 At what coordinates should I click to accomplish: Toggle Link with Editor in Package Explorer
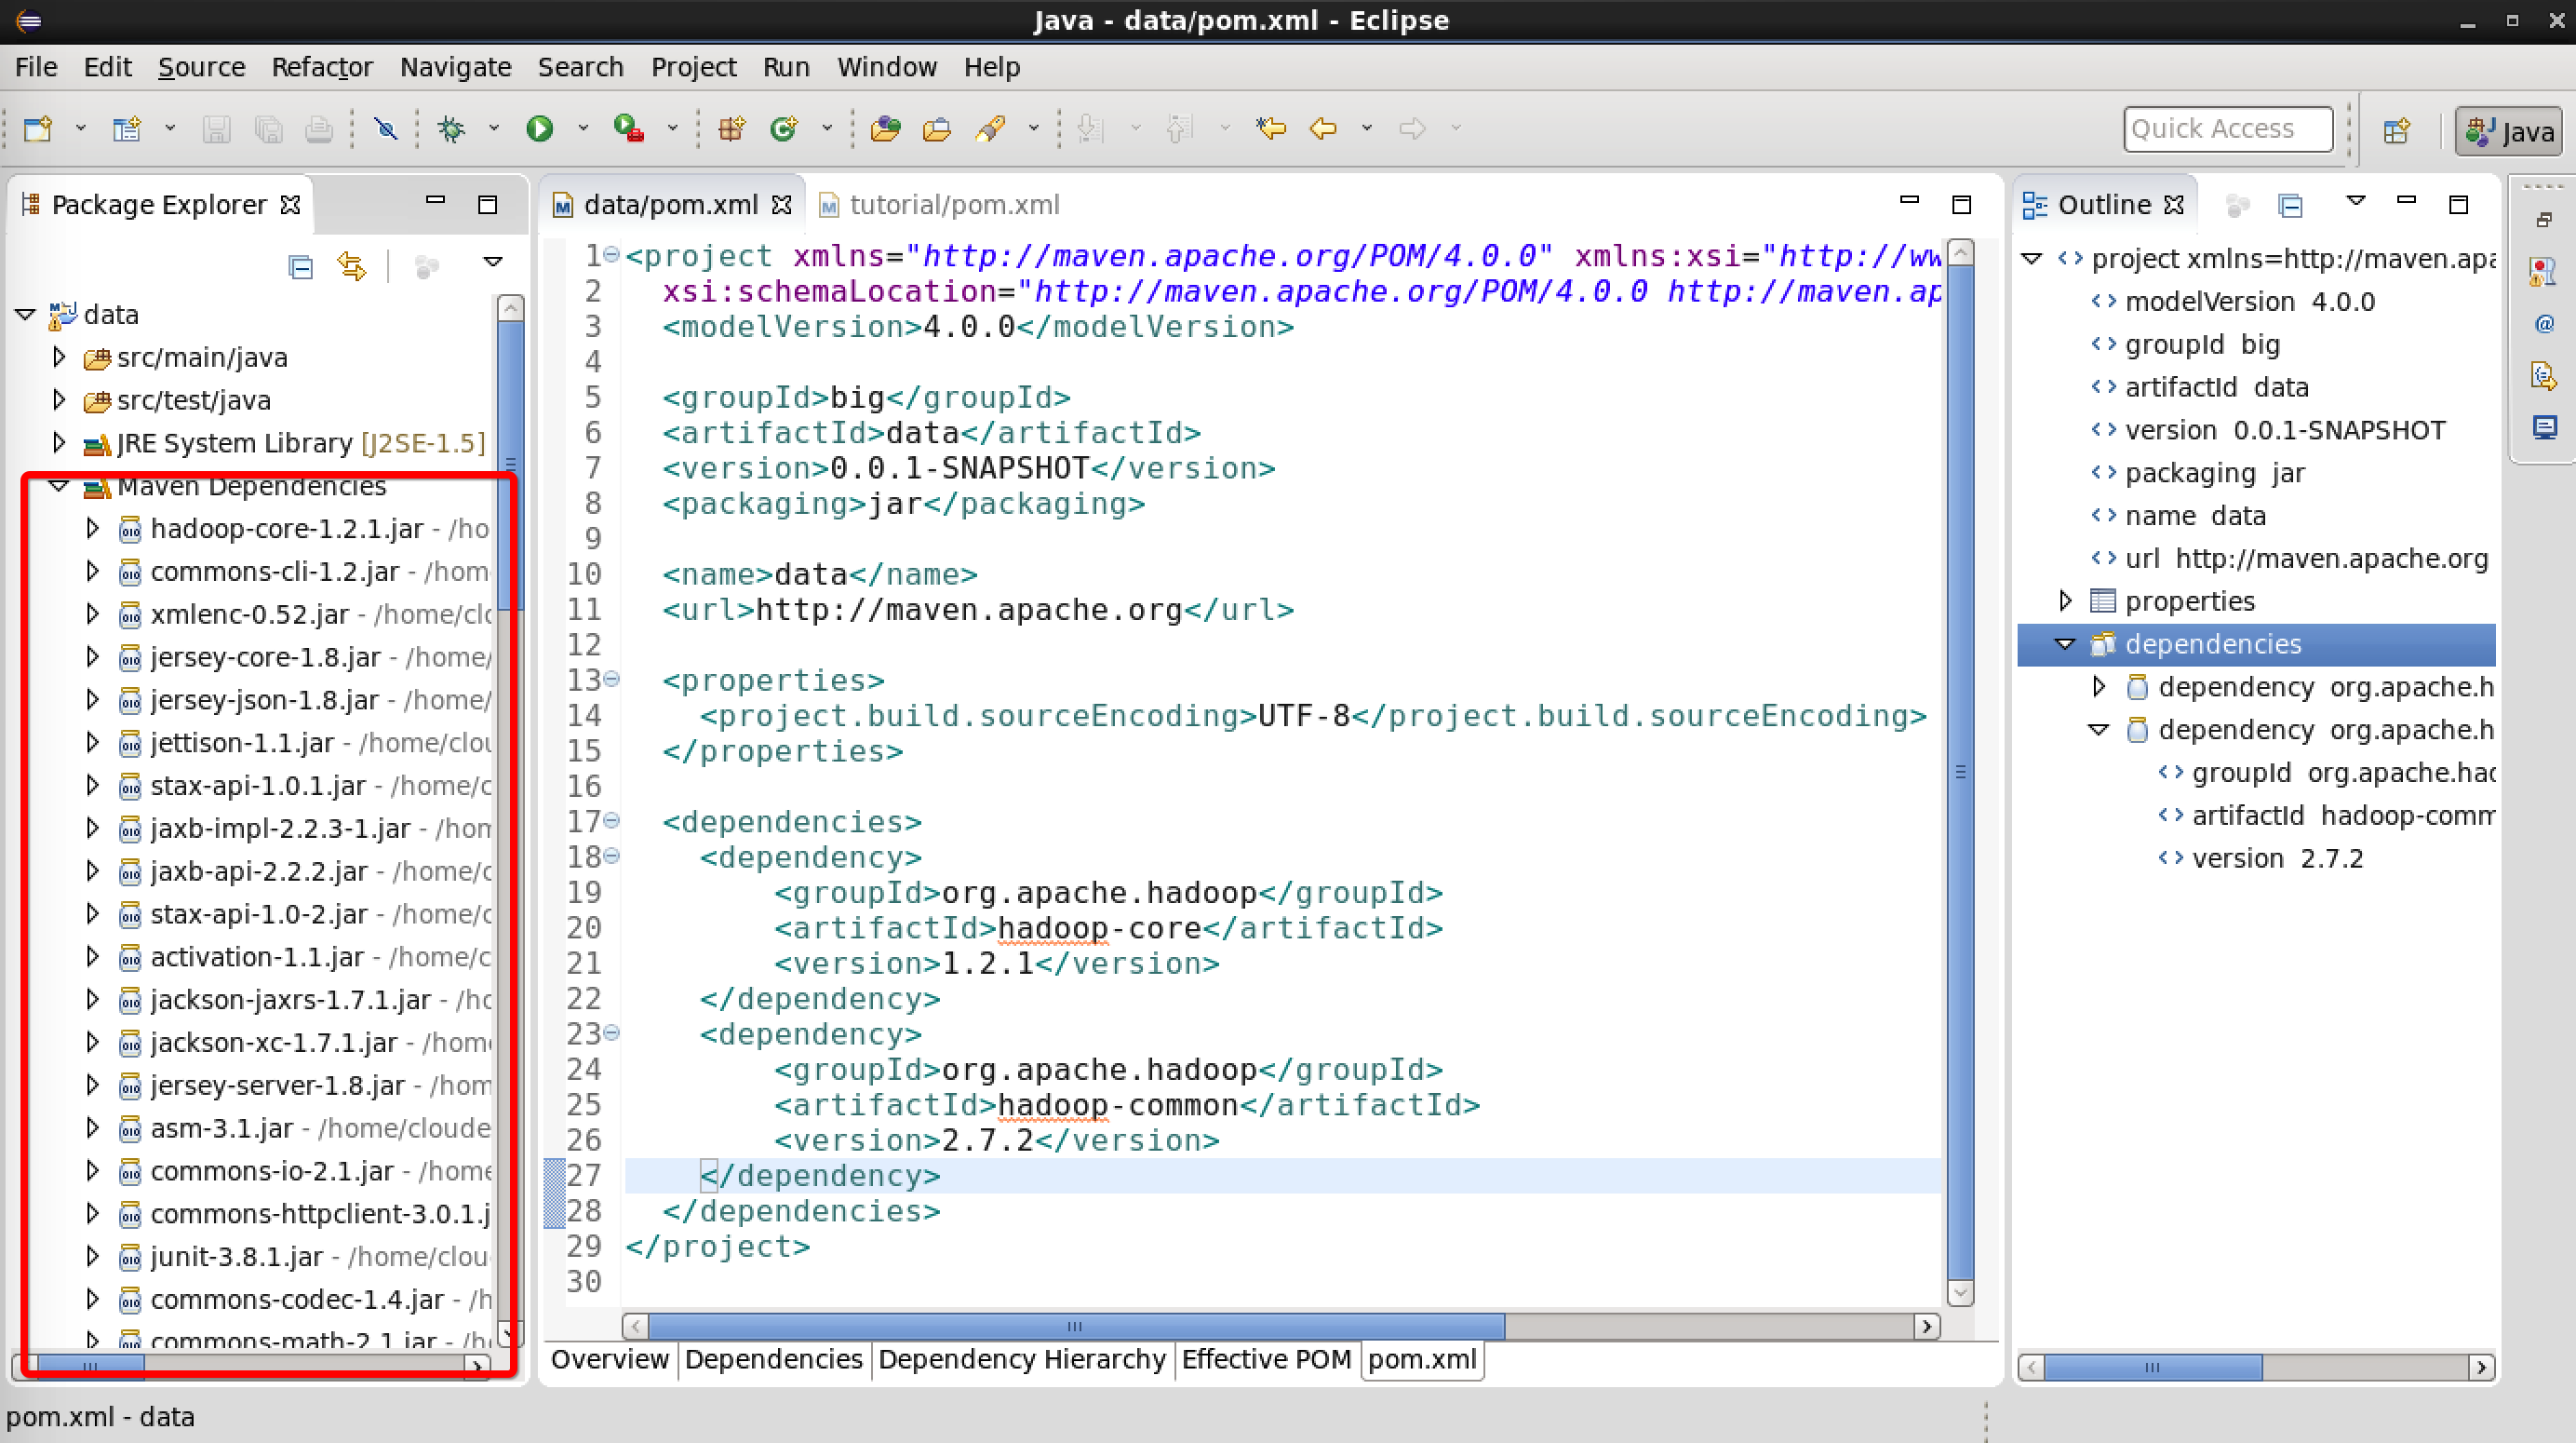(x=352, y=266)
